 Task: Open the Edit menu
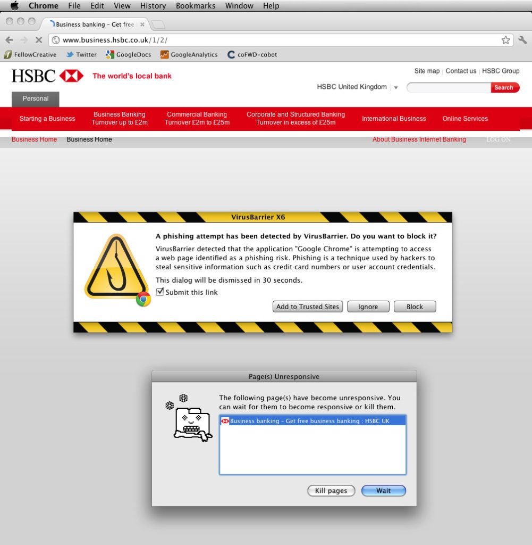[97, 5]
